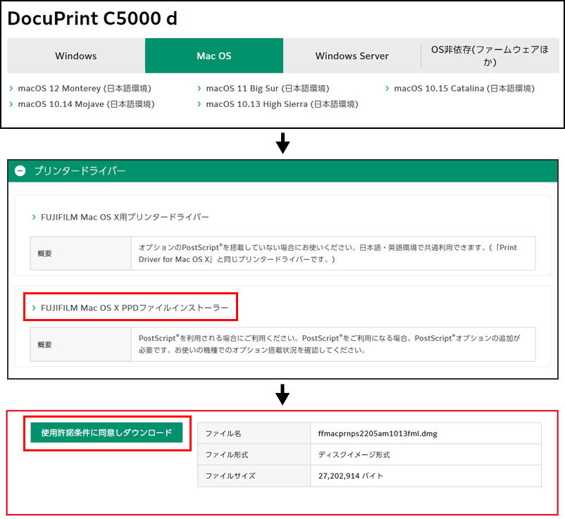Open the Windows Server tab
The height and width of the screenshot is (519, 565).
(352, 56)
